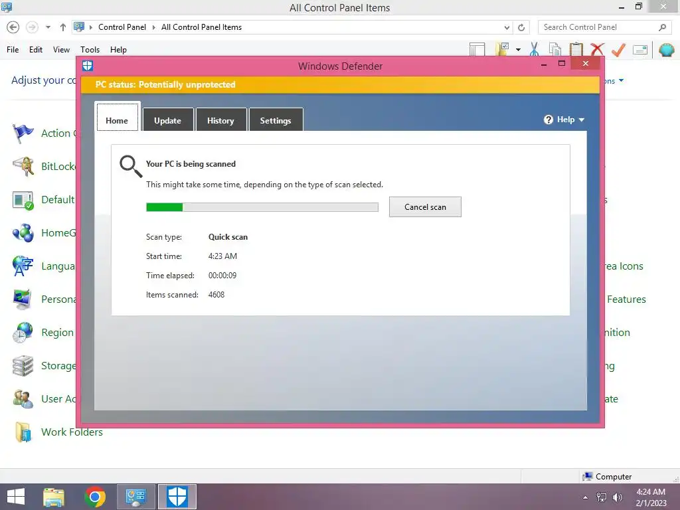
Task: Click the Windows Defender title bar shield icon
Action: point(88,66)
